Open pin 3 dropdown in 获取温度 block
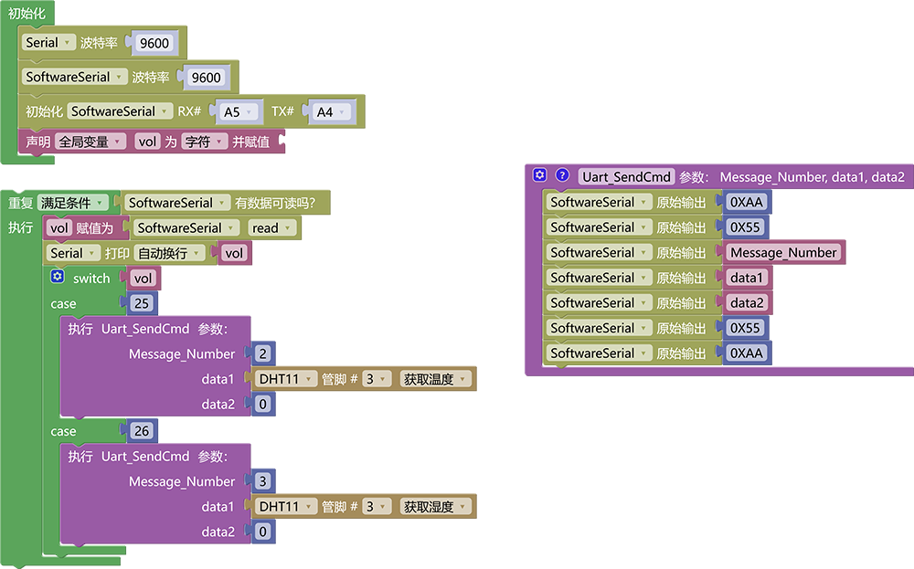The width and height of the screenshot is (914, 569). tap(376, 379)
